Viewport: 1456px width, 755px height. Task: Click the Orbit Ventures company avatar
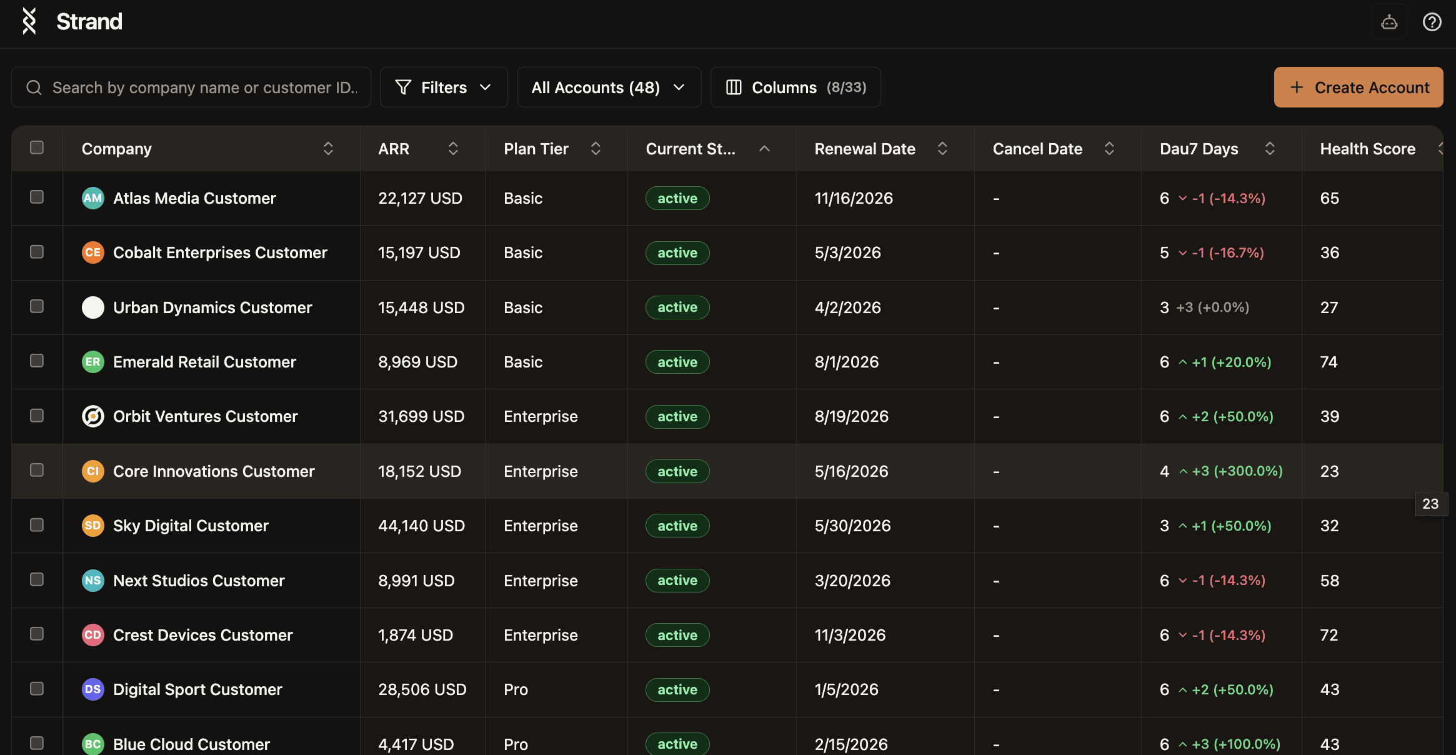coord(93,416)
